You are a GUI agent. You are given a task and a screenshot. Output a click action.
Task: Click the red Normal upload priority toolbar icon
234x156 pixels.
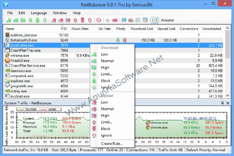[61, 20]
